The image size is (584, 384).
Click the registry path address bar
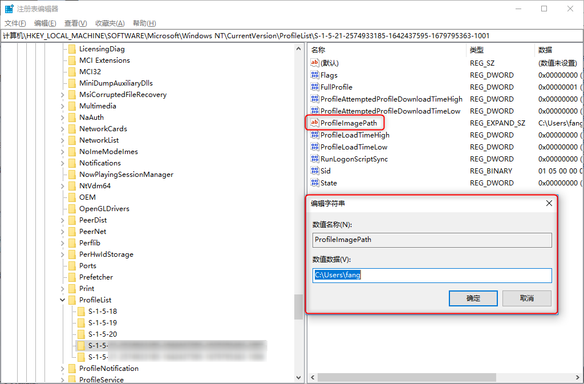(x=291, y=36)
